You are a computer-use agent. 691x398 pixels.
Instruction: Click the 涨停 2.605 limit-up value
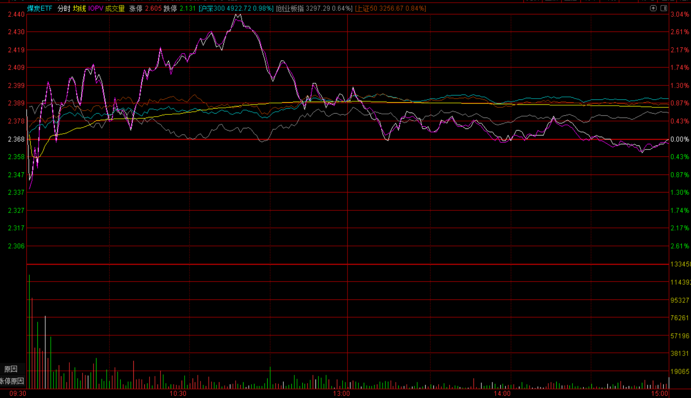click(146, 8)
